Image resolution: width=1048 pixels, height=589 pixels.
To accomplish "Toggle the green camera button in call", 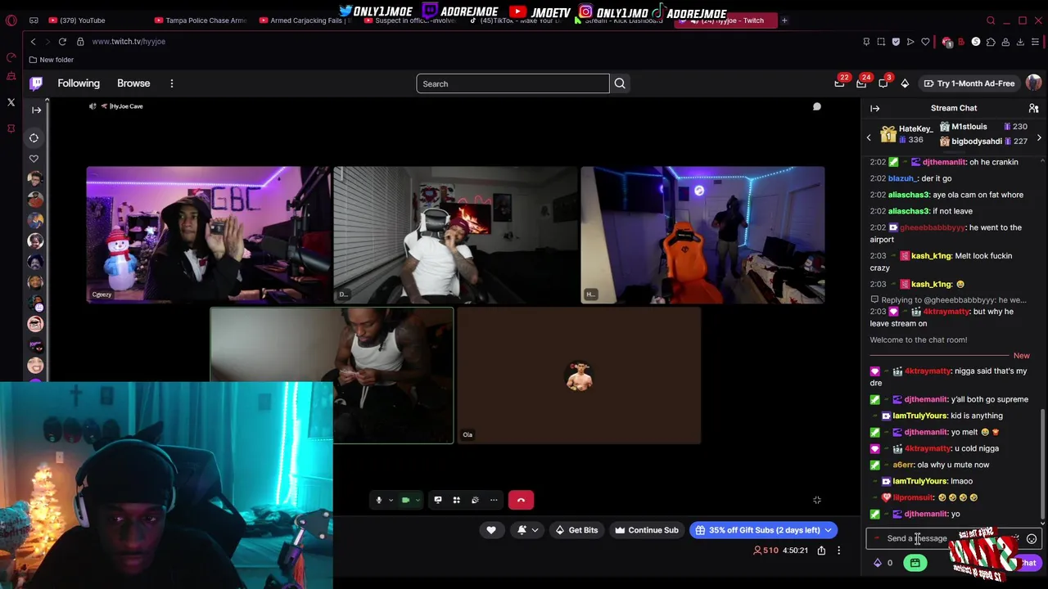I will [x=405, y=500].
